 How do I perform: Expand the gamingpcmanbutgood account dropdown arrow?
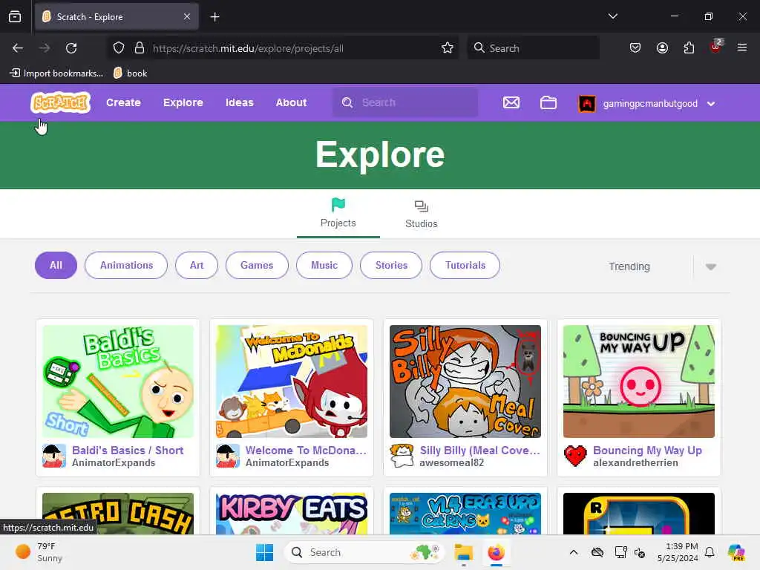click(x=711, y=103)
